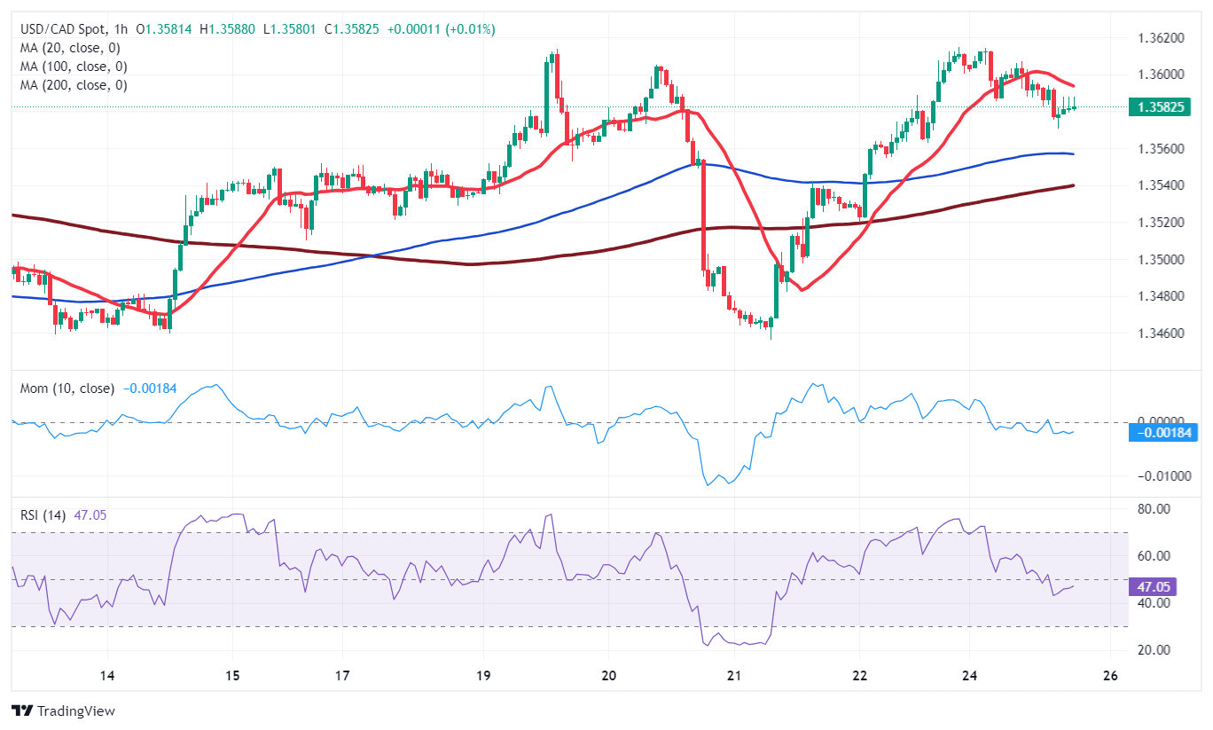This screenshot has width=1213, height=730.
Task: Select the MA (200, close, 0) indicator label
Action: pyautogui.click(x=75, y=85)
